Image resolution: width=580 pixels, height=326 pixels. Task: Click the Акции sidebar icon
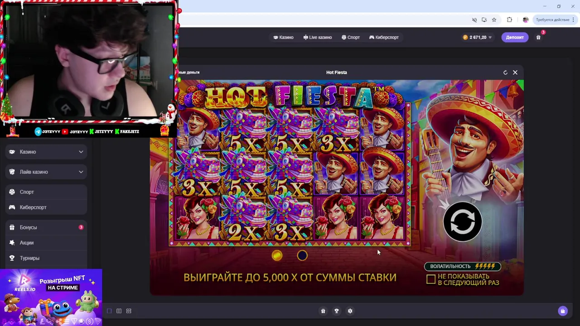point(12,243)
